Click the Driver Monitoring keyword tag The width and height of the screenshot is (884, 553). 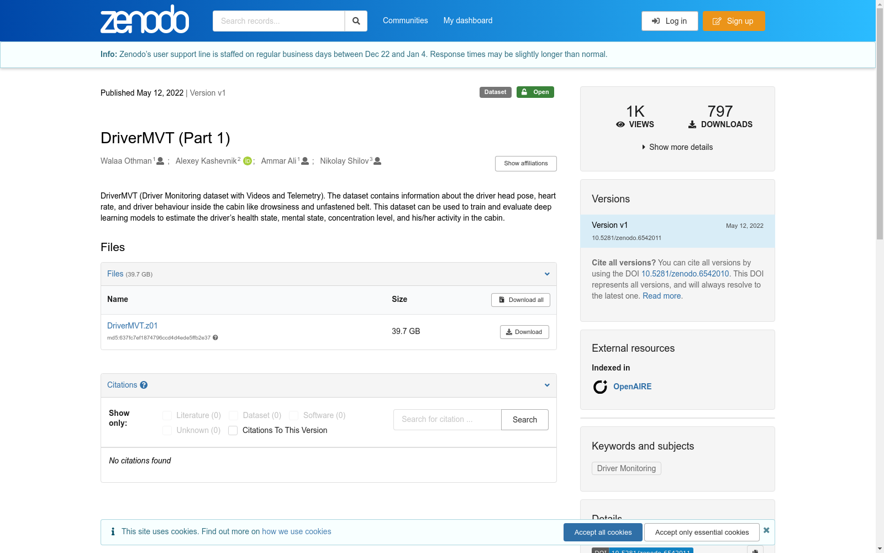[x=627, y=468]
